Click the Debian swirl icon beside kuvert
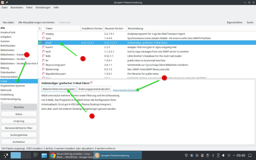Image resolution: width=256 pixels, height=160 pixels. click(43, 47)
